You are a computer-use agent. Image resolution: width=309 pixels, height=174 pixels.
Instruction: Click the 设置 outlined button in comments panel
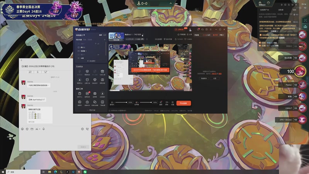215,78
